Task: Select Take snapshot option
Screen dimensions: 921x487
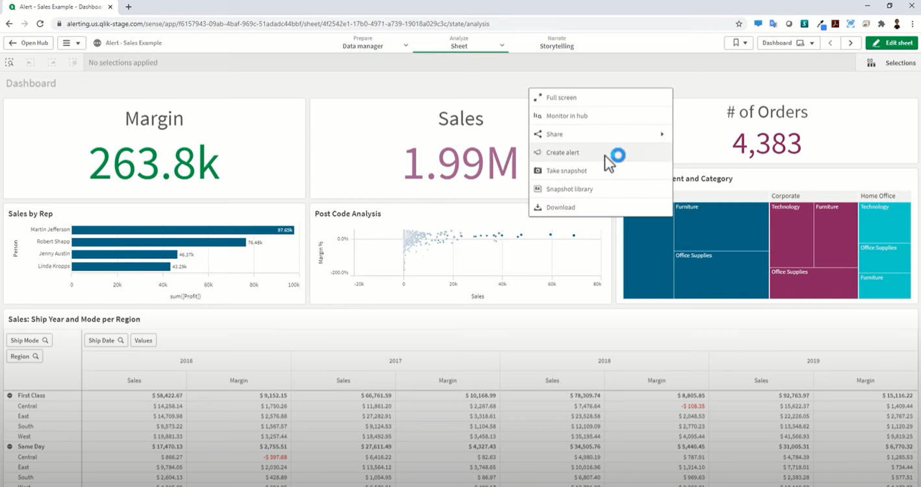Action: coord(601,170)
